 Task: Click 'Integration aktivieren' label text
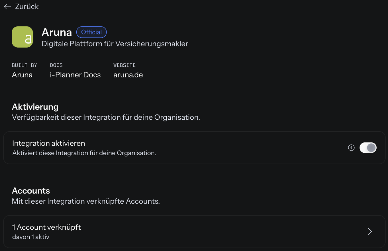(x=49, y=143)
